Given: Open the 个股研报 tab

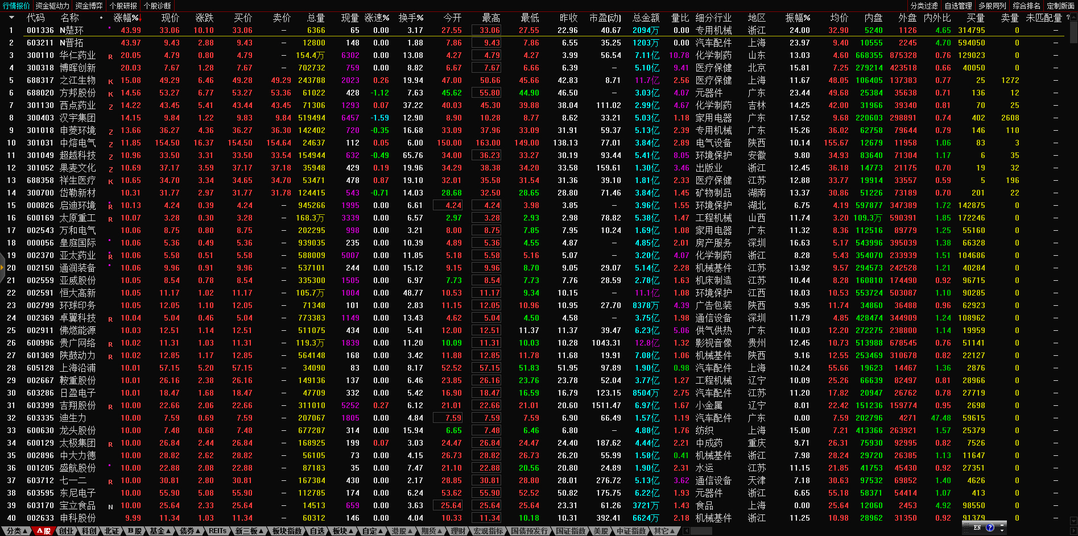Looking at the screenshot, I should [123, 6].
